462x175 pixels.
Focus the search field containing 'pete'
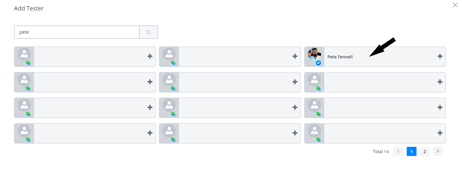click(77, 32)
